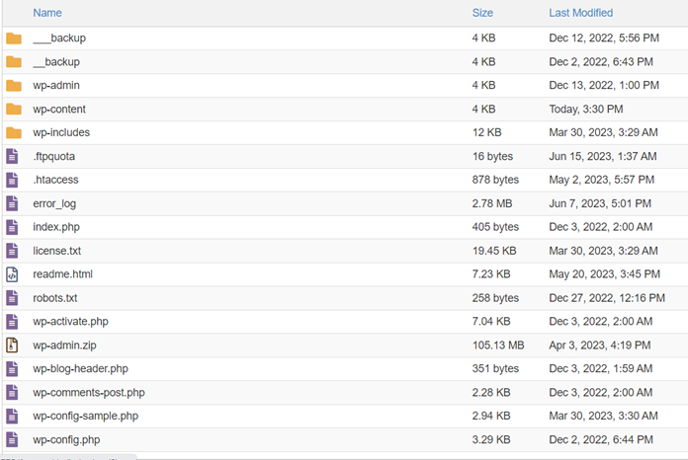Select the wp-config-sample.php file icon

12,417
